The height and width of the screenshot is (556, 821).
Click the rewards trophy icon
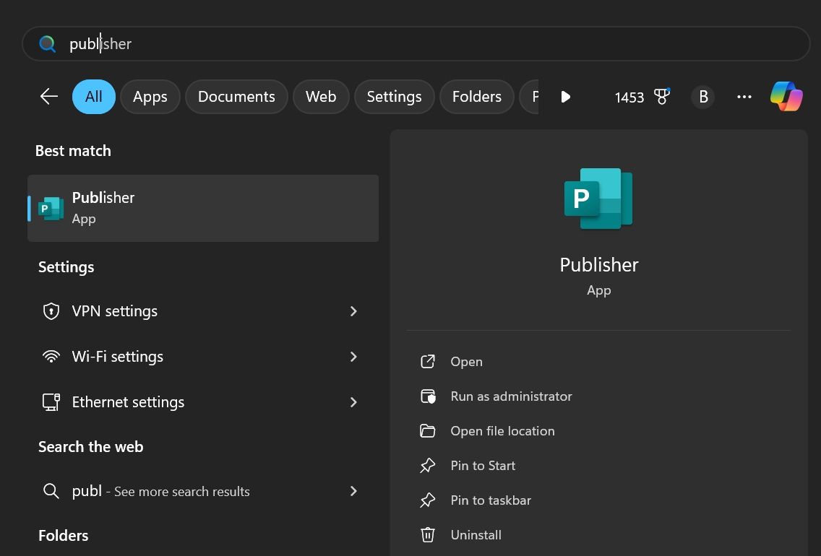pos(661,97)
